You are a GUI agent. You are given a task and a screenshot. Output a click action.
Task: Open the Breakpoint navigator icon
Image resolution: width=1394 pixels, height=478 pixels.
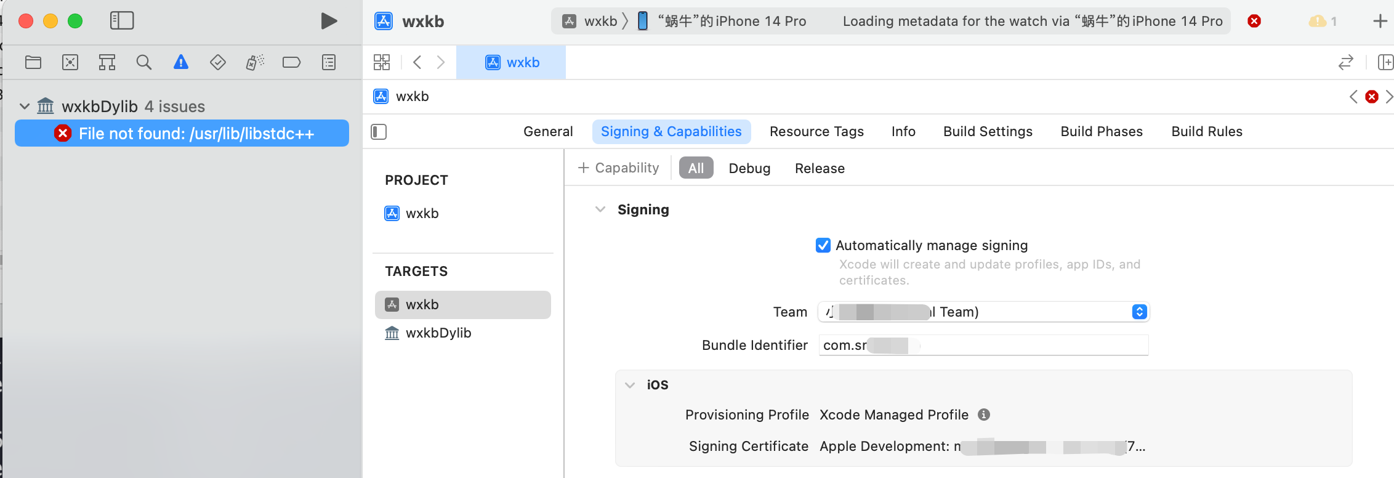point(291,62)
